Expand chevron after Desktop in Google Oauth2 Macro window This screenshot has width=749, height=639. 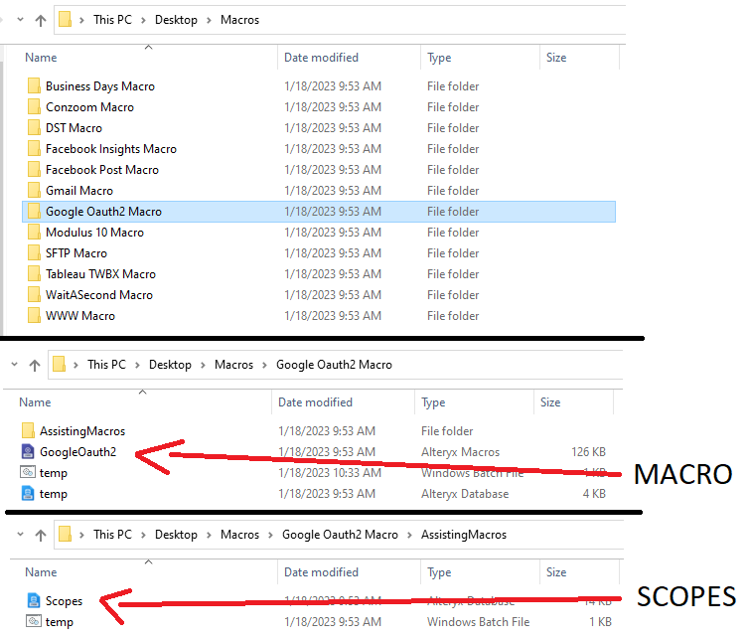coord(203,365)
